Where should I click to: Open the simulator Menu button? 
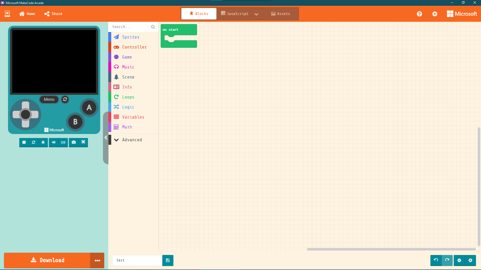click(x=49, y=99)
